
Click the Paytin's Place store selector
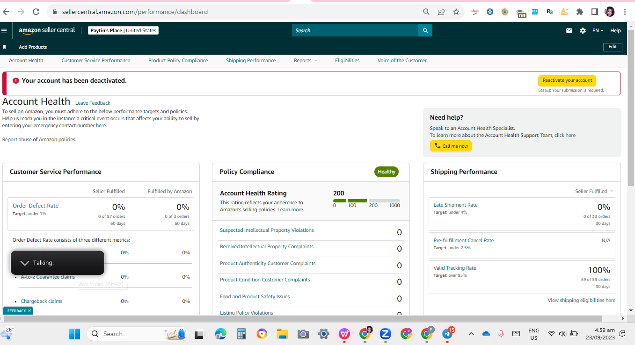(x=124, y=30)
